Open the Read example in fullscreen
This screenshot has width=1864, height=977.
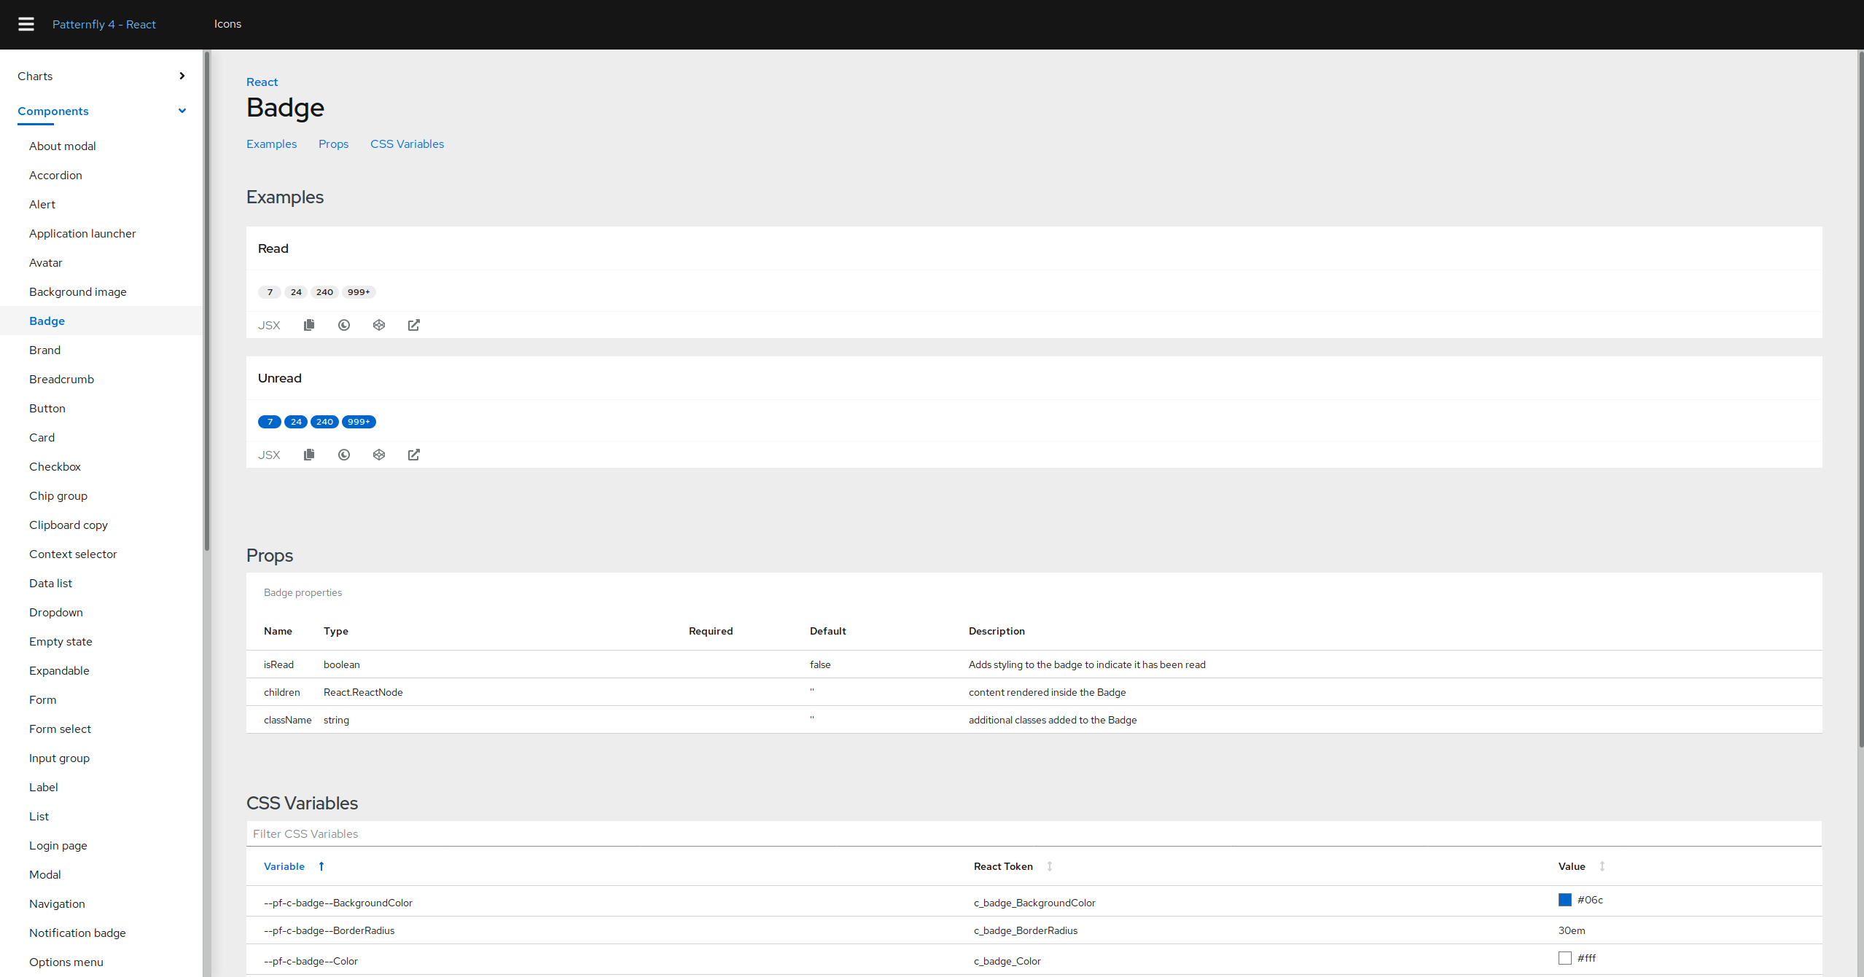[x=414, y=325]
